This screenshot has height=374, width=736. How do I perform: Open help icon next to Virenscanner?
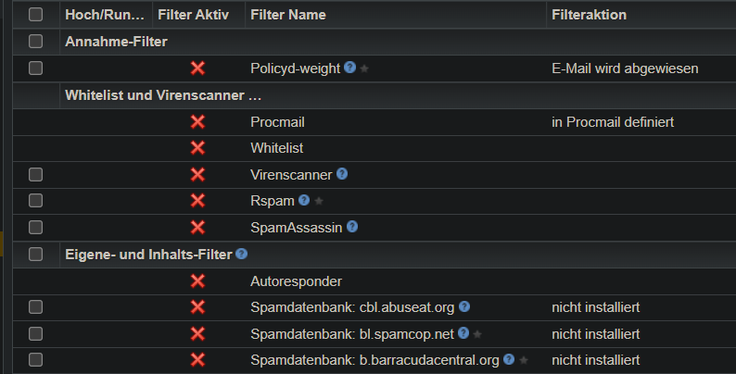pyautogui.click(x=342, y=174)
